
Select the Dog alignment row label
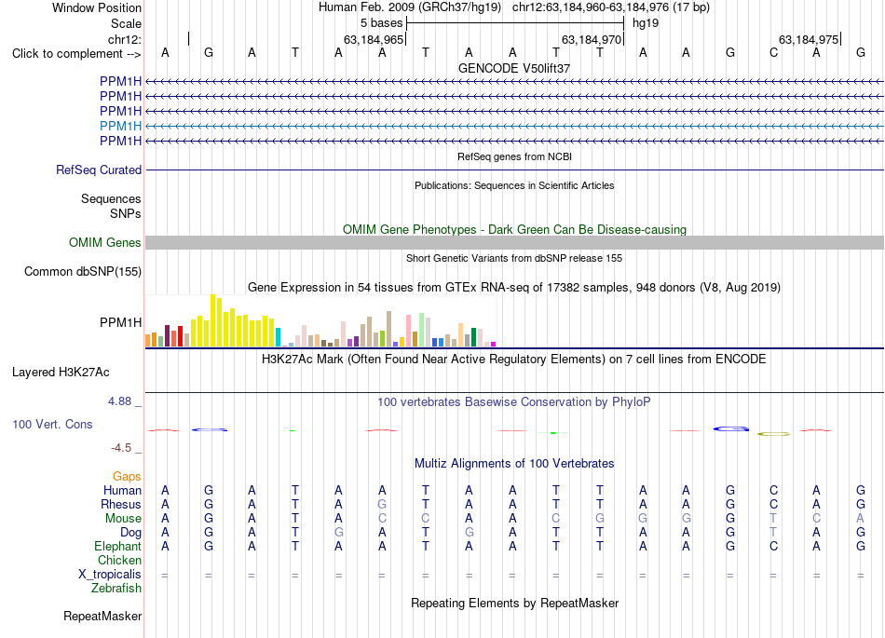pos(130,533)
